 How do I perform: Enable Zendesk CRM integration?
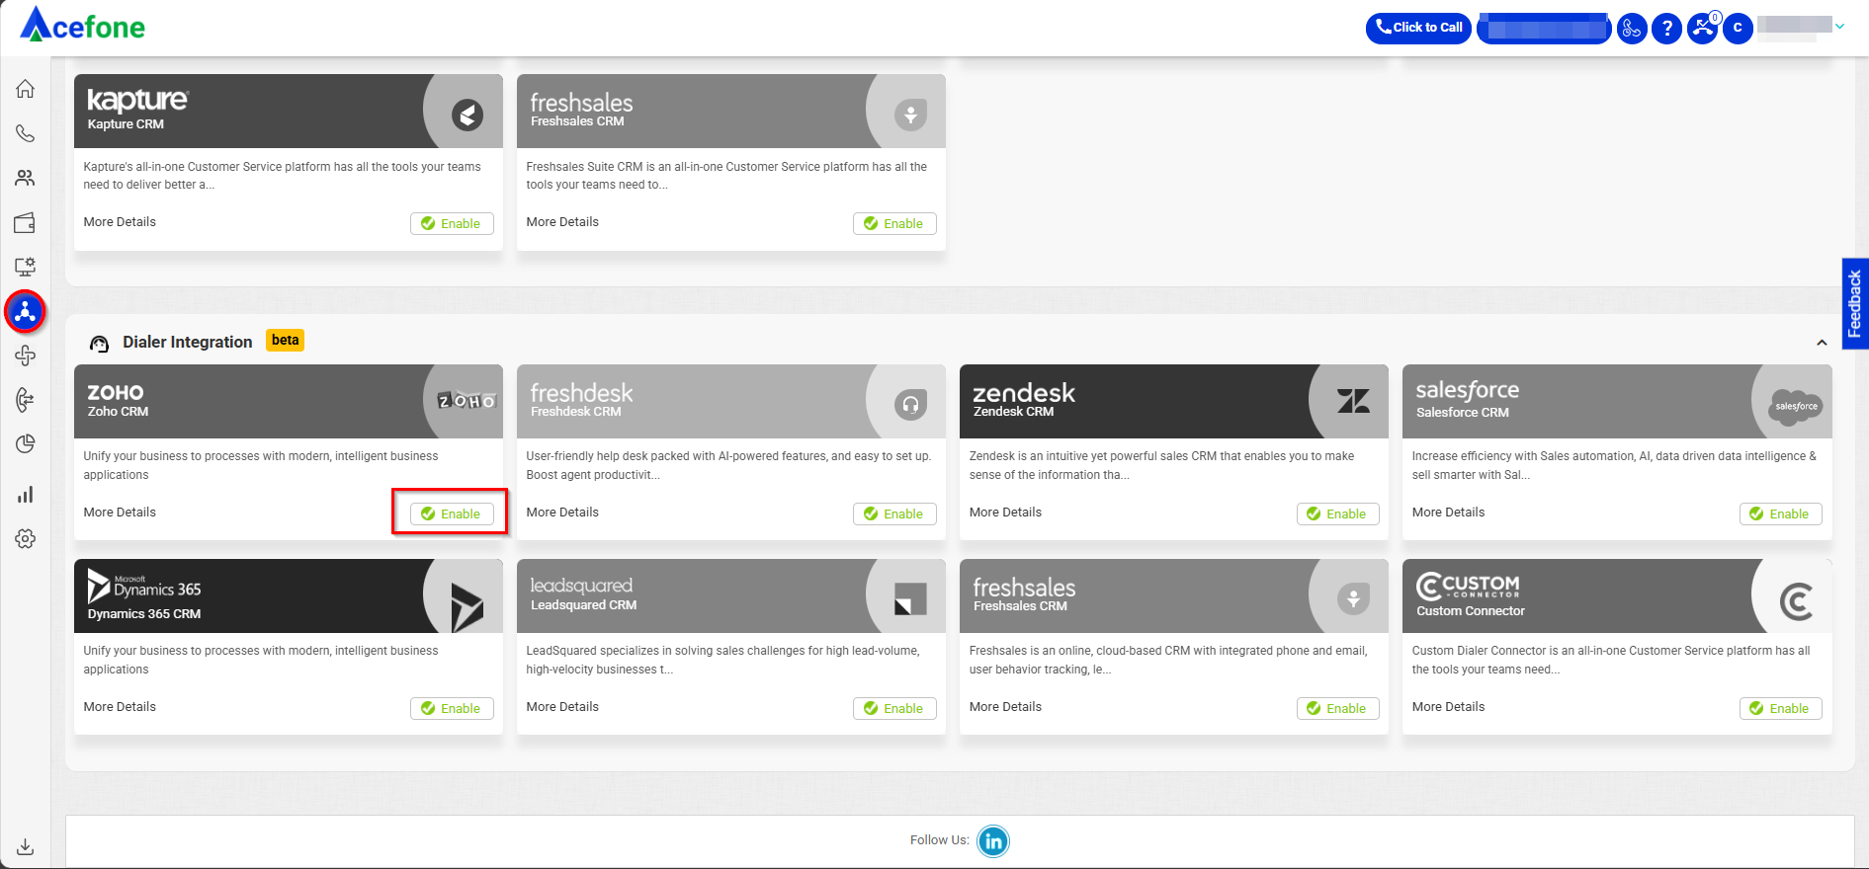tap(1337, 513)
